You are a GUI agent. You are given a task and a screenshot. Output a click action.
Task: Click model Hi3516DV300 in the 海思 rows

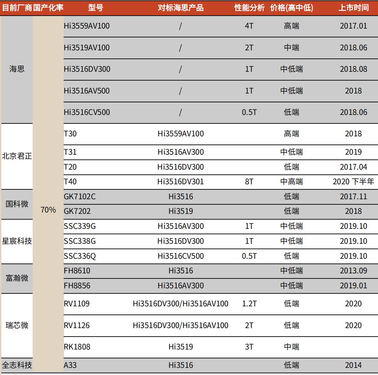click(87, 69)
